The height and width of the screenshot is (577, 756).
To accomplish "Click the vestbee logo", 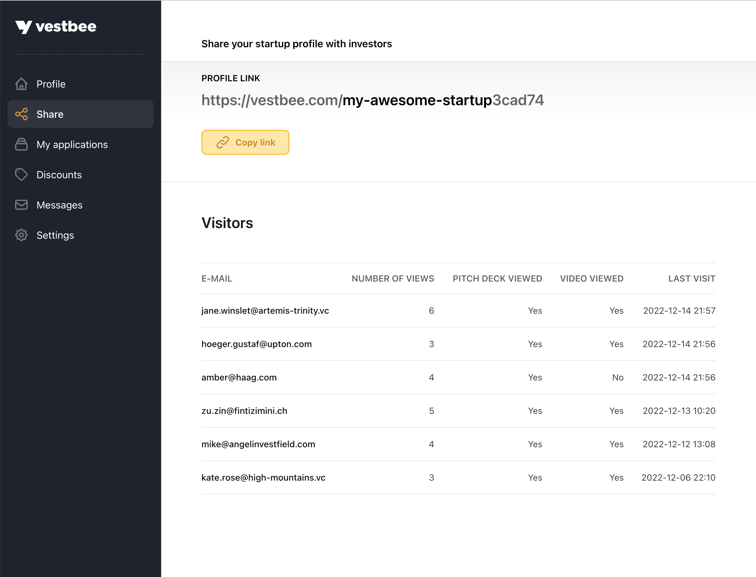I will tap(56, 26).
